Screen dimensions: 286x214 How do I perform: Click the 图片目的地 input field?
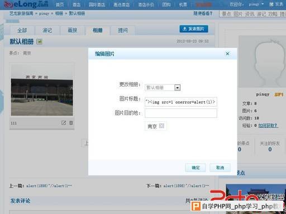180,113
